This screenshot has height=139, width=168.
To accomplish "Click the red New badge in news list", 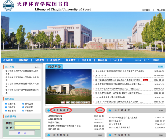I will 145,80.
